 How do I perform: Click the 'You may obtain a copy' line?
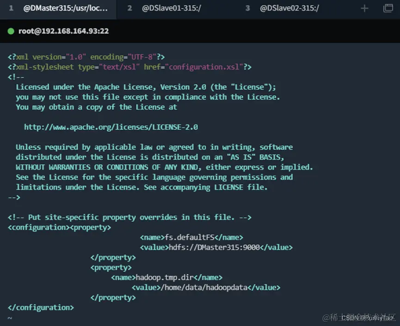97,107
